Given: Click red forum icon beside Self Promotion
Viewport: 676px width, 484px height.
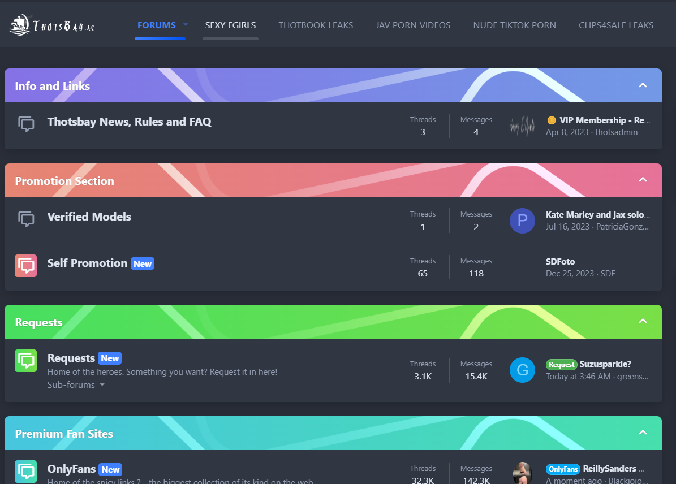Looking at the screenshot, I should pyautogui.click(x=26, y=266).
